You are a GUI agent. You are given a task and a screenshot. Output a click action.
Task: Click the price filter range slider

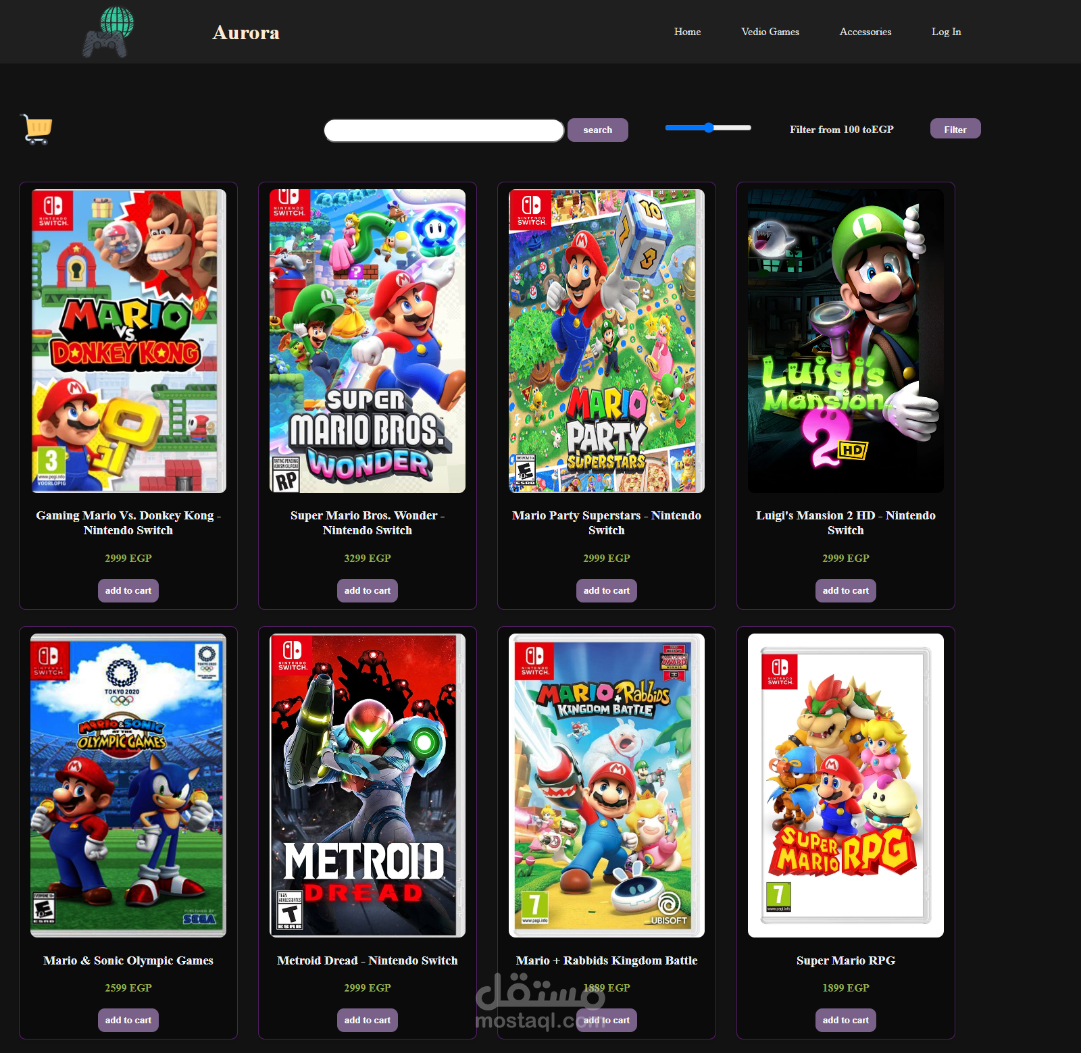pyautogui.click(x=708, y=128)
